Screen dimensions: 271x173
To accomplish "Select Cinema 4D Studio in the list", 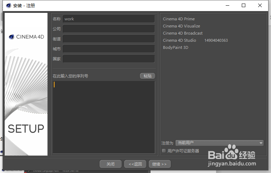I will 179,40.
